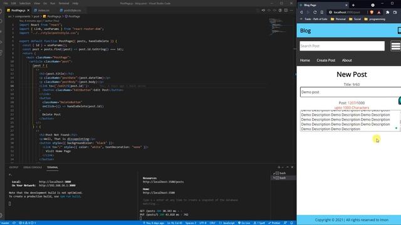Click the components breadcrumb segment
The height and width of the screenshot is (225, 401).
click(x=23, y=16)
